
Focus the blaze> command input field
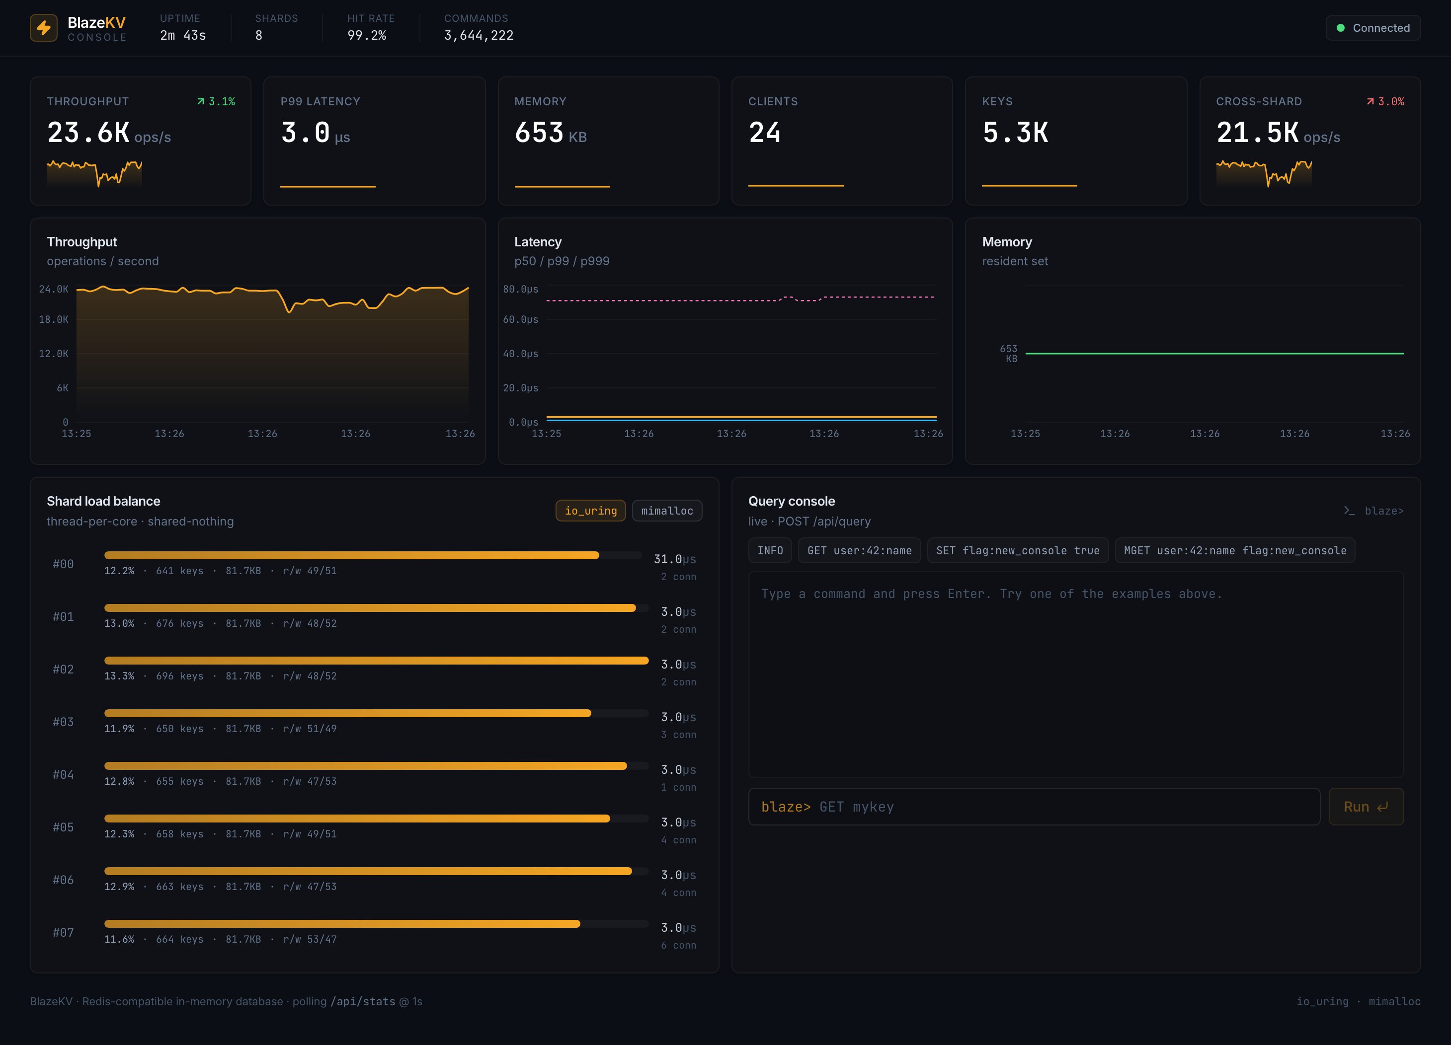point(1034,807)
